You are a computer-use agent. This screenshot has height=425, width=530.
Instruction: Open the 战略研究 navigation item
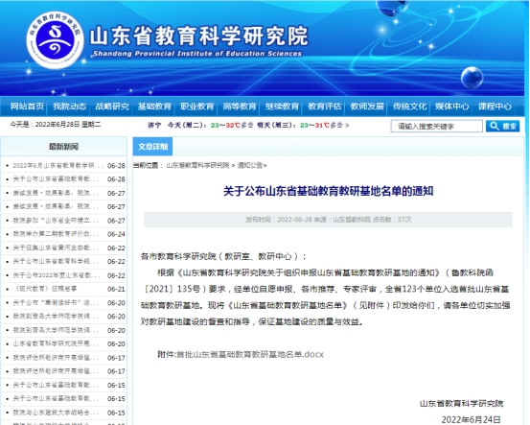pyautogui.click(x=112, y=106)
